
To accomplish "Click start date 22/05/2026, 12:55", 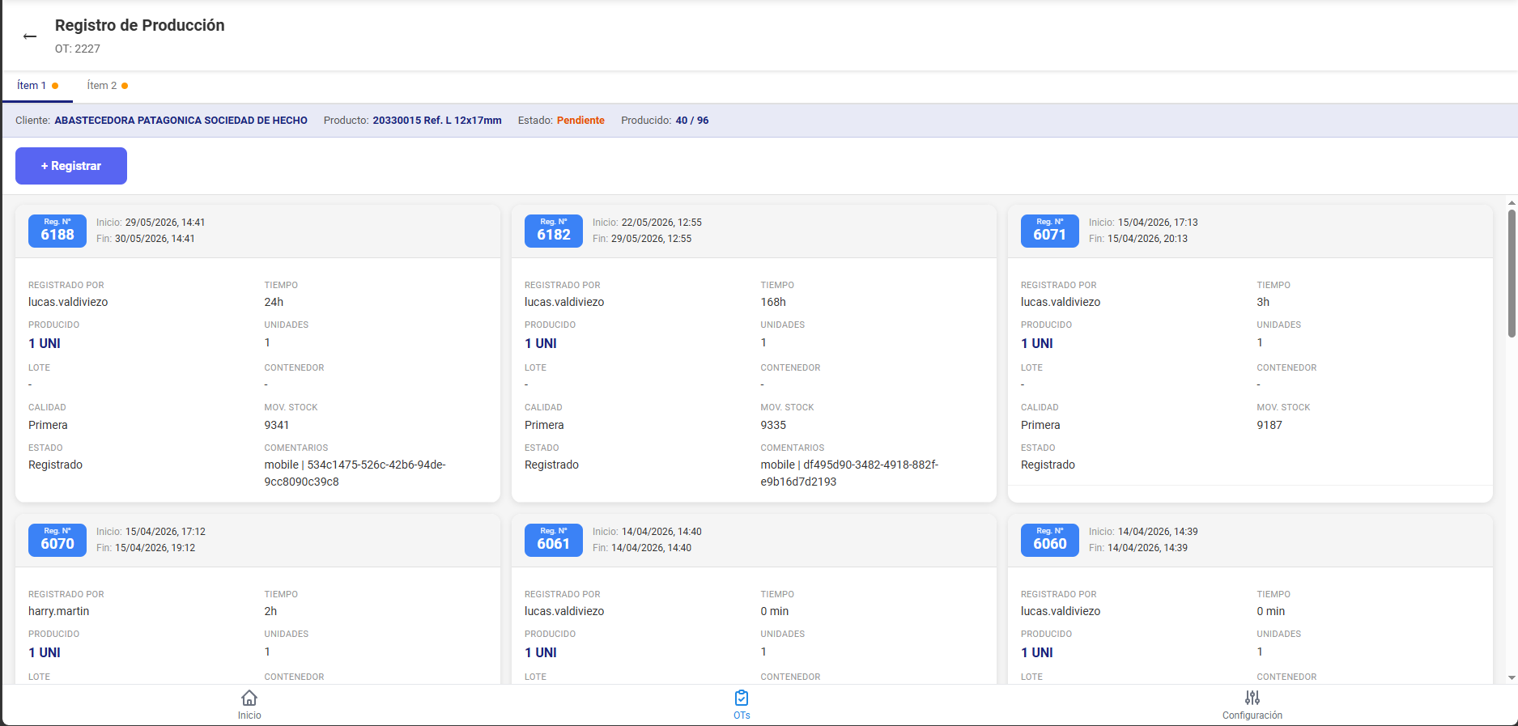I will coord(661,223).
